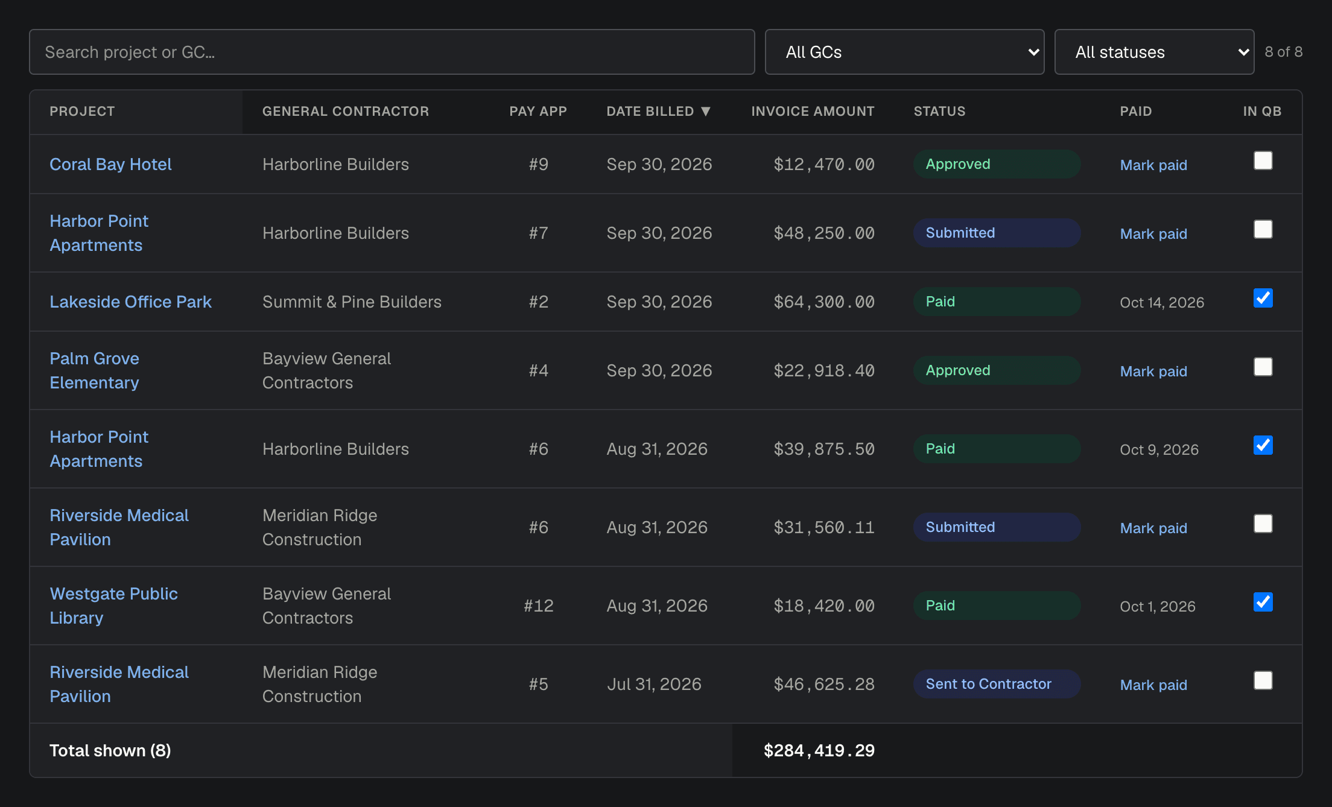This screenshot has width=1332, height=807.
Task: Mark Palm Grove Elementary invoice as paid
Action: [1153, 371]
